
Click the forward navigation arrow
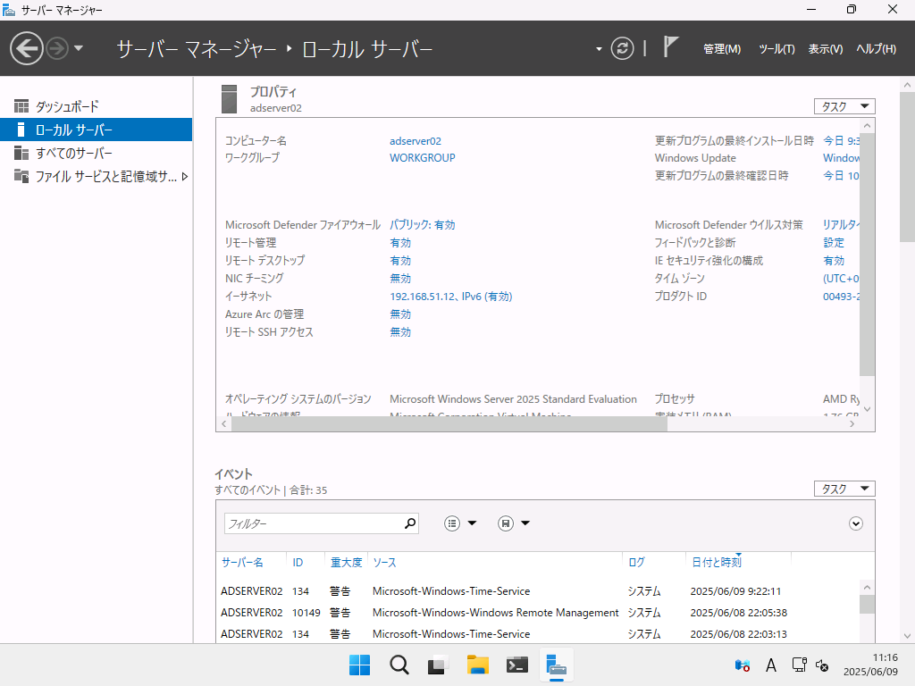[57, 48]
